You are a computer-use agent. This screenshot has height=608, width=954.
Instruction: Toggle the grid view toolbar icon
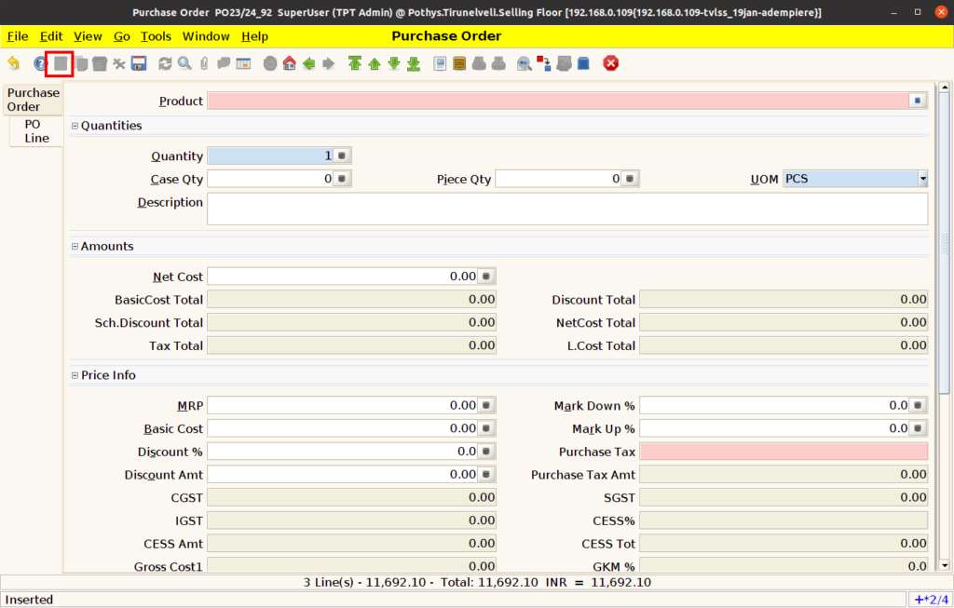point(243,63)
